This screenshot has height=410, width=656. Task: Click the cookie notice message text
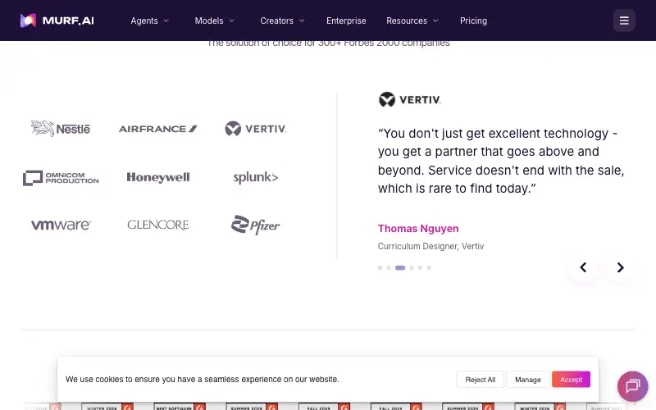(202, 379)
